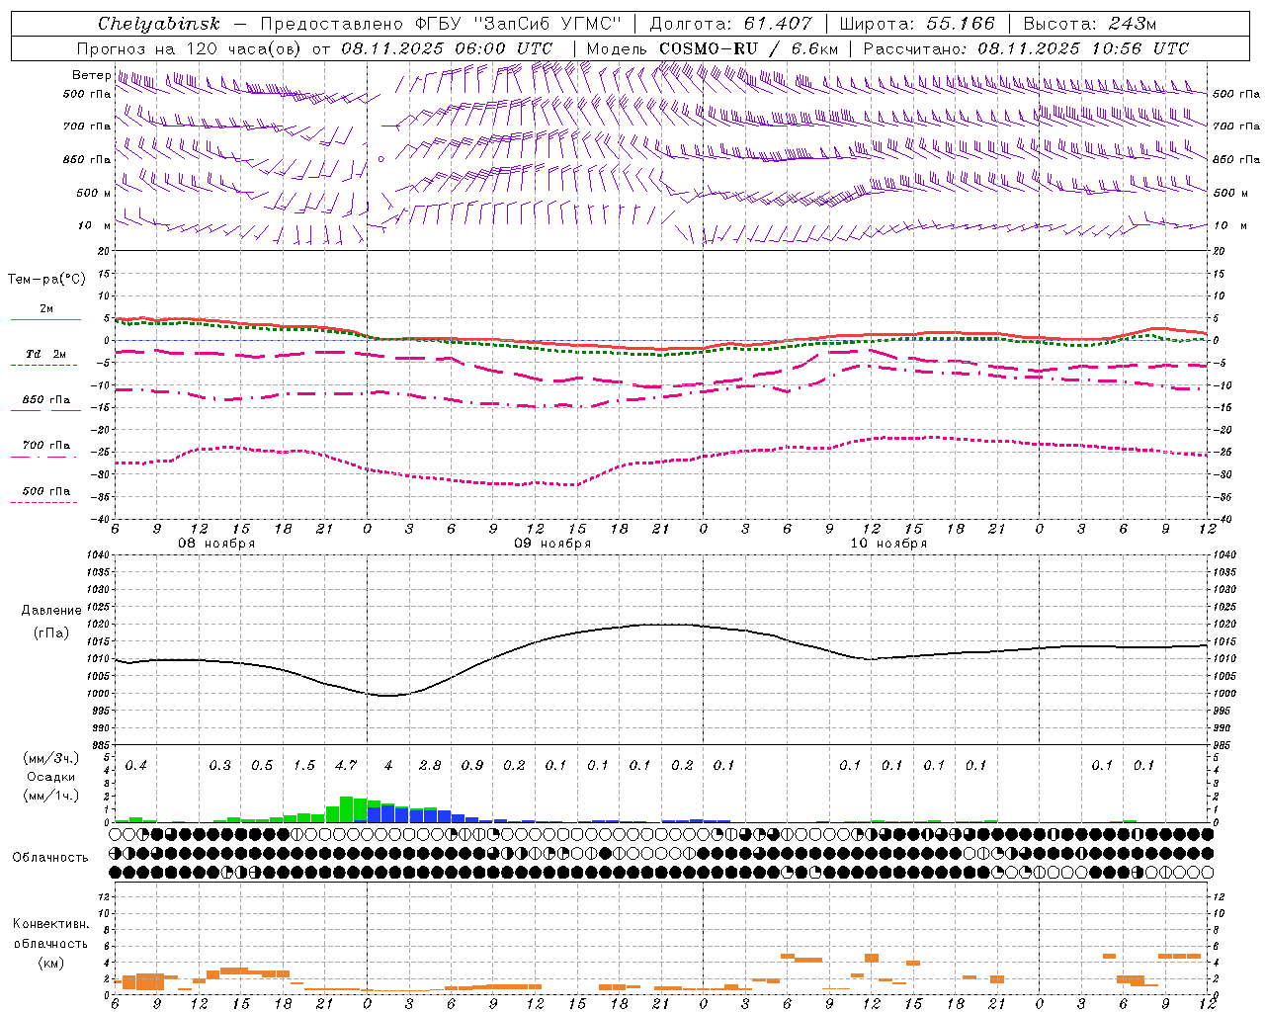Click the 10 ноября date label
Image resolution: width=1265 pixels, height=1012 pixels.
(x=888, y=544)
